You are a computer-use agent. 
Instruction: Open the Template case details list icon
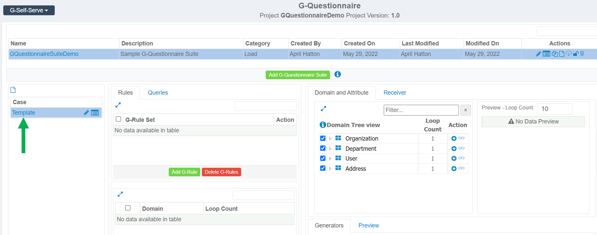click(95, 113)
